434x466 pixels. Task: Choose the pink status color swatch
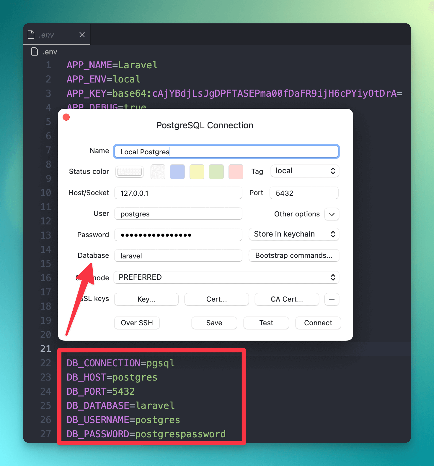coord(236,172)
